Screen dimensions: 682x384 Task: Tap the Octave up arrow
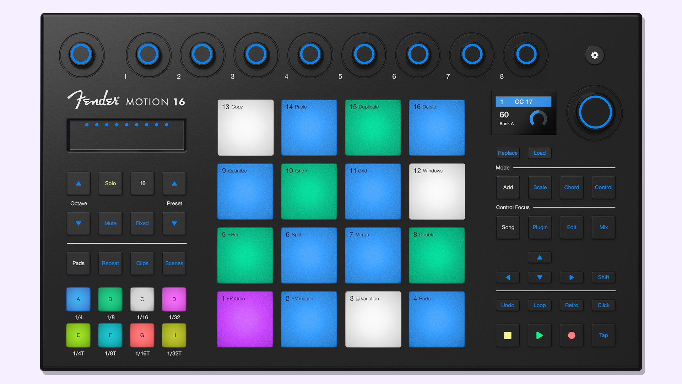click(x=79, y=183)
